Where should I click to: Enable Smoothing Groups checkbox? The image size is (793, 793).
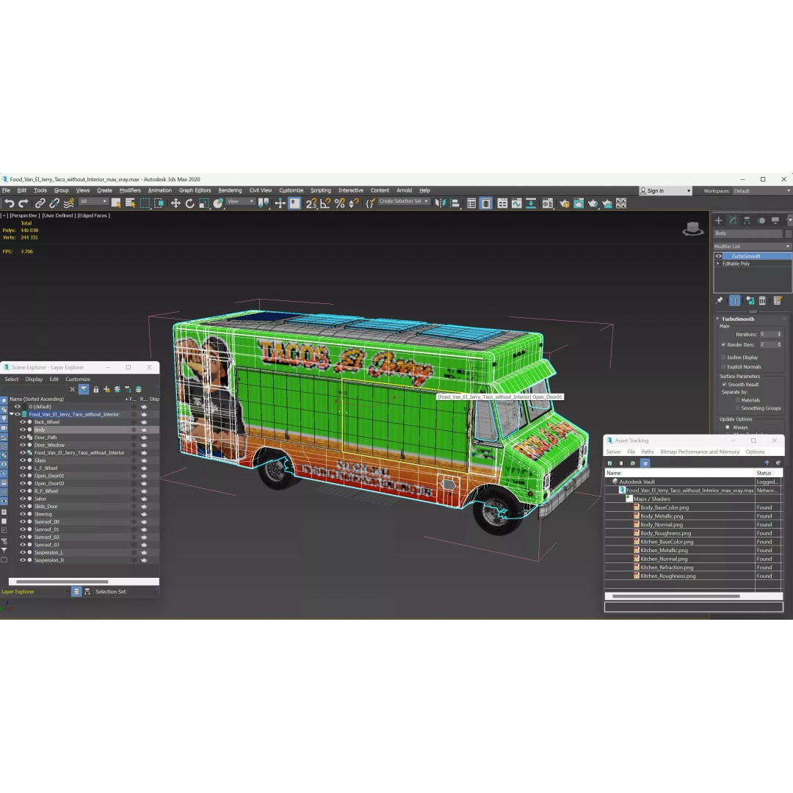coord(738,408)
